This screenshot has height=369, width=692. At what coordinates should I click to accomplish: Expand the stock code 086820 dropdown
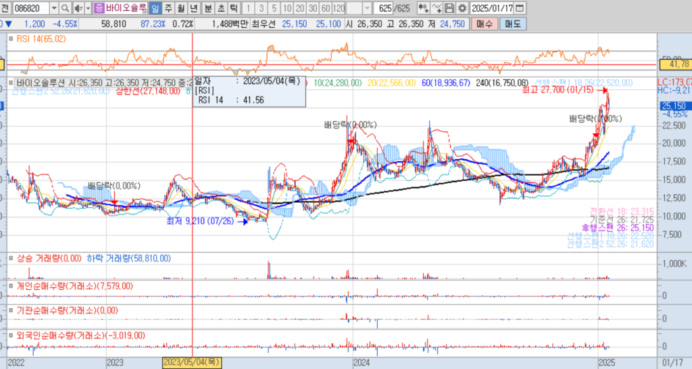click(53, 8)
